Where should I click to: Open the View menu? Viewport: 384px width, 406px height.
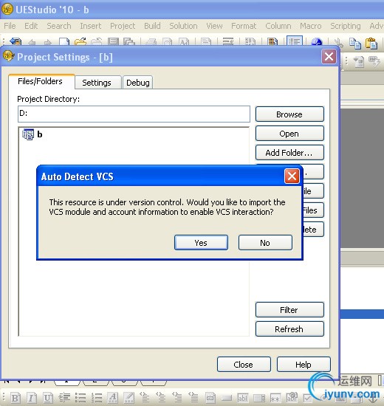pyautogui.click(x=214, y=26)
